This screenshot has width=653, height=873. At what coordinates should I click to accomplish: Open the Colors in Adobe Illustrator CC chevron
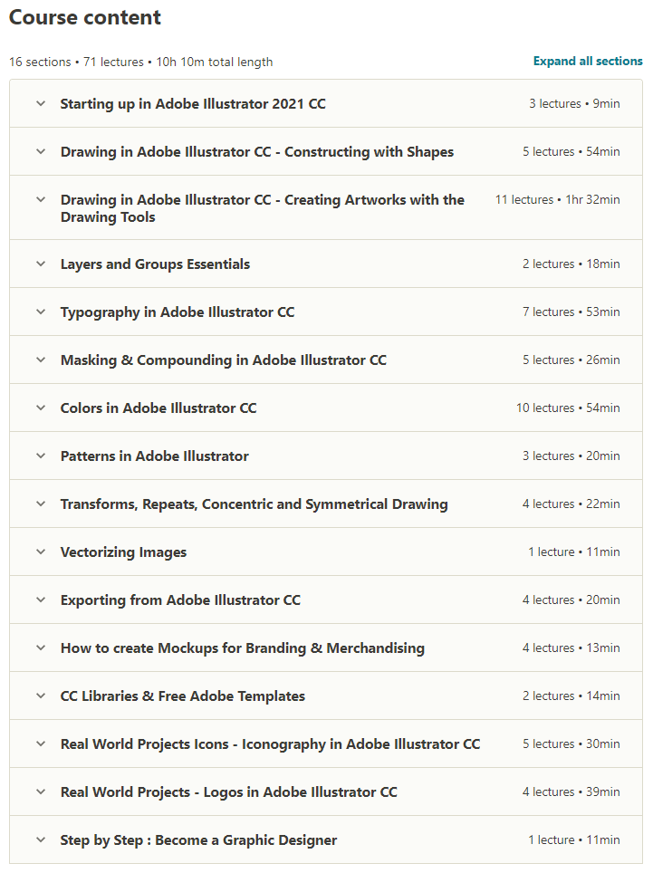(x=41, y=408)
